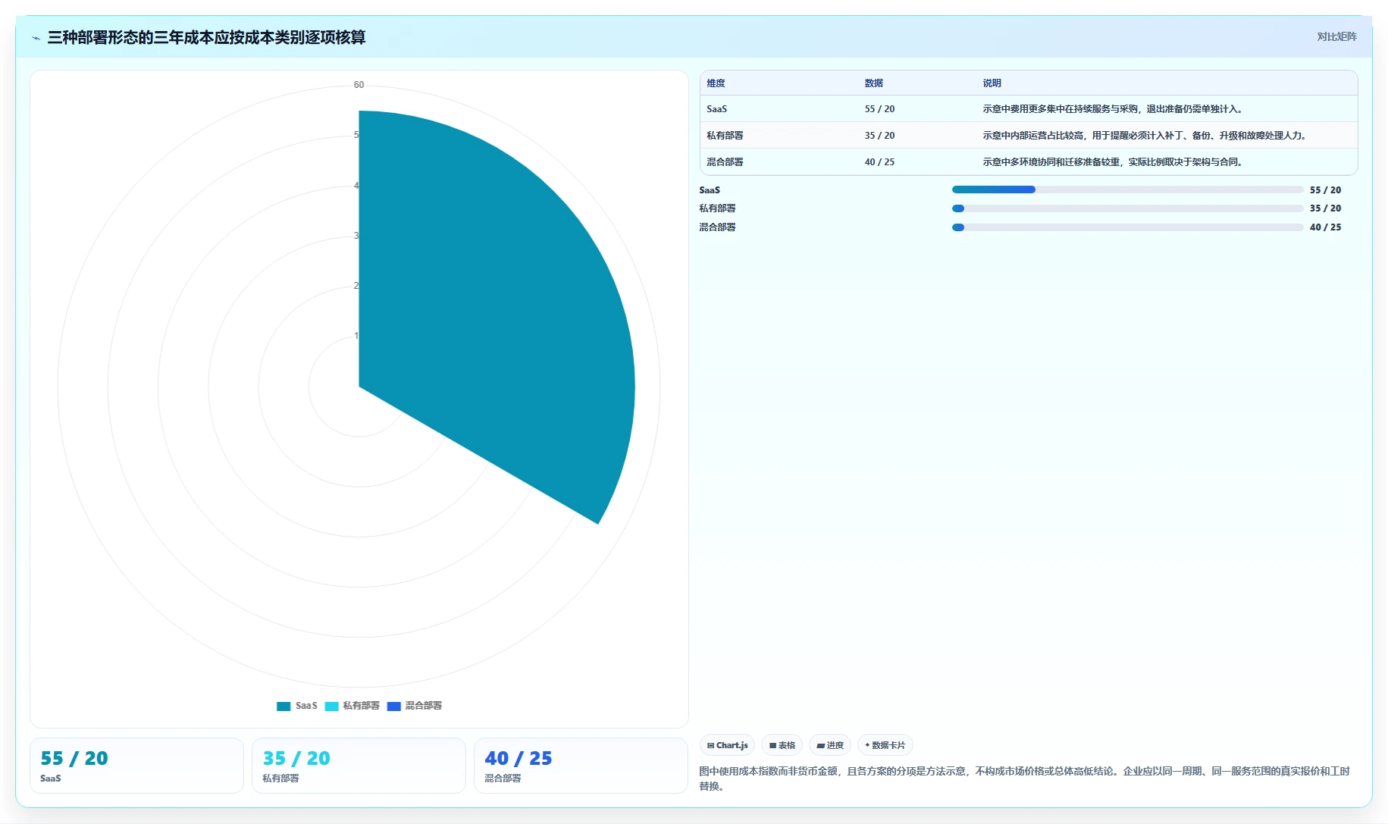Click the 混合部署 legend label under chart
This screenshot has width=1388, height=824.
click(x=423, y=706)
